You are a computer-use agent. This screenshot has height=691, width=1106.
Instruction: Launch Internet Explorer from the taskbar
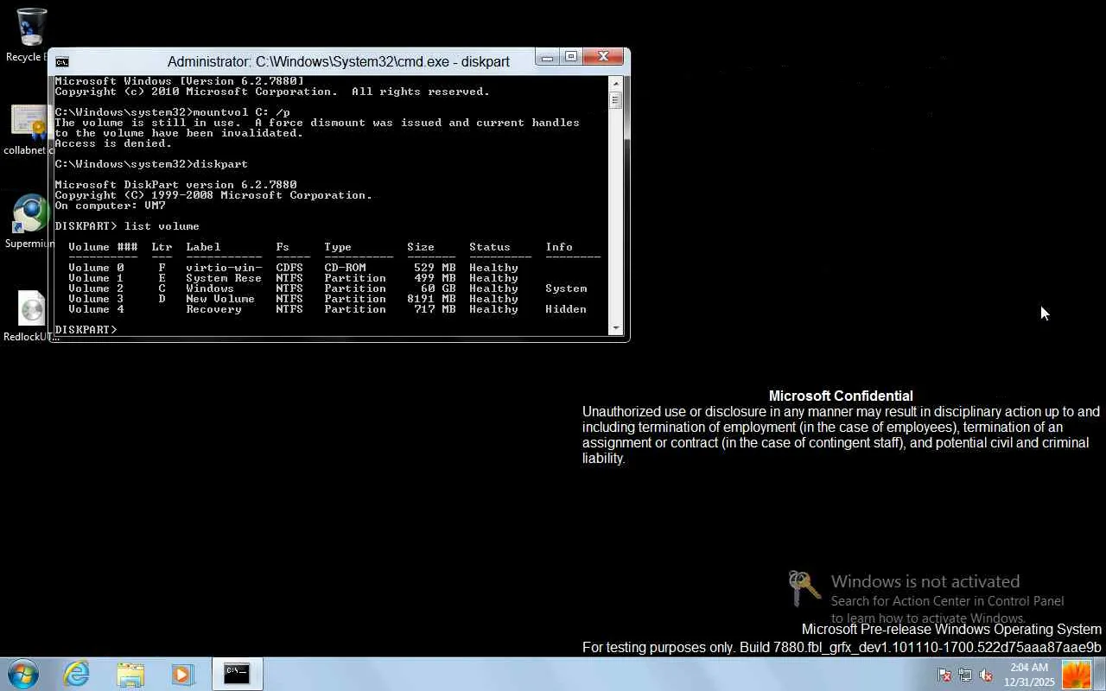click(77, 674)
